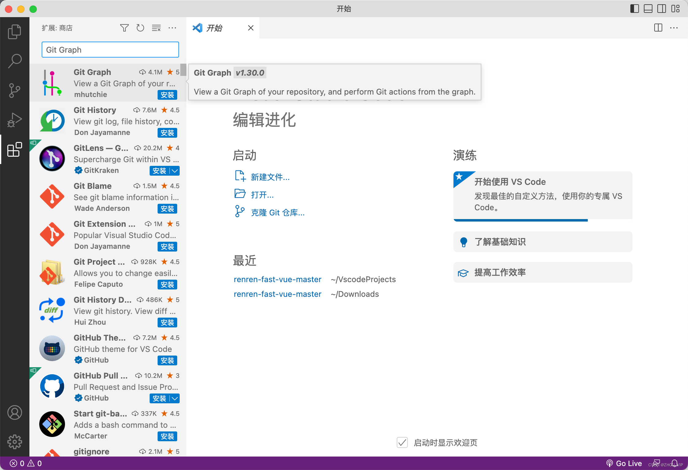Click the 克隆 Git 仓库 link

click(277, 212)
